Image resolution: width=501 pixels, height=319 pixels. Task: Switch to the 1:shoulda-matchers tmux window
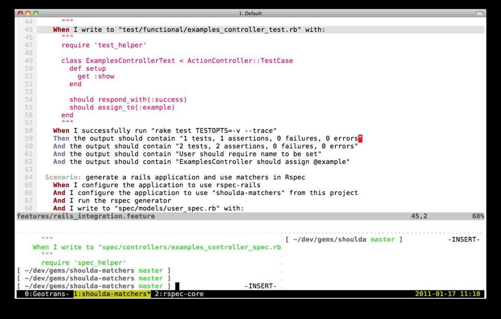point(112,294)
